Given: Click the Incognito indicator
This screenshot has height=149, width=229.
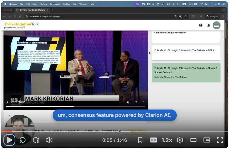Looking at the screenshot, I should pyautogui.click(x=212, y=16).
